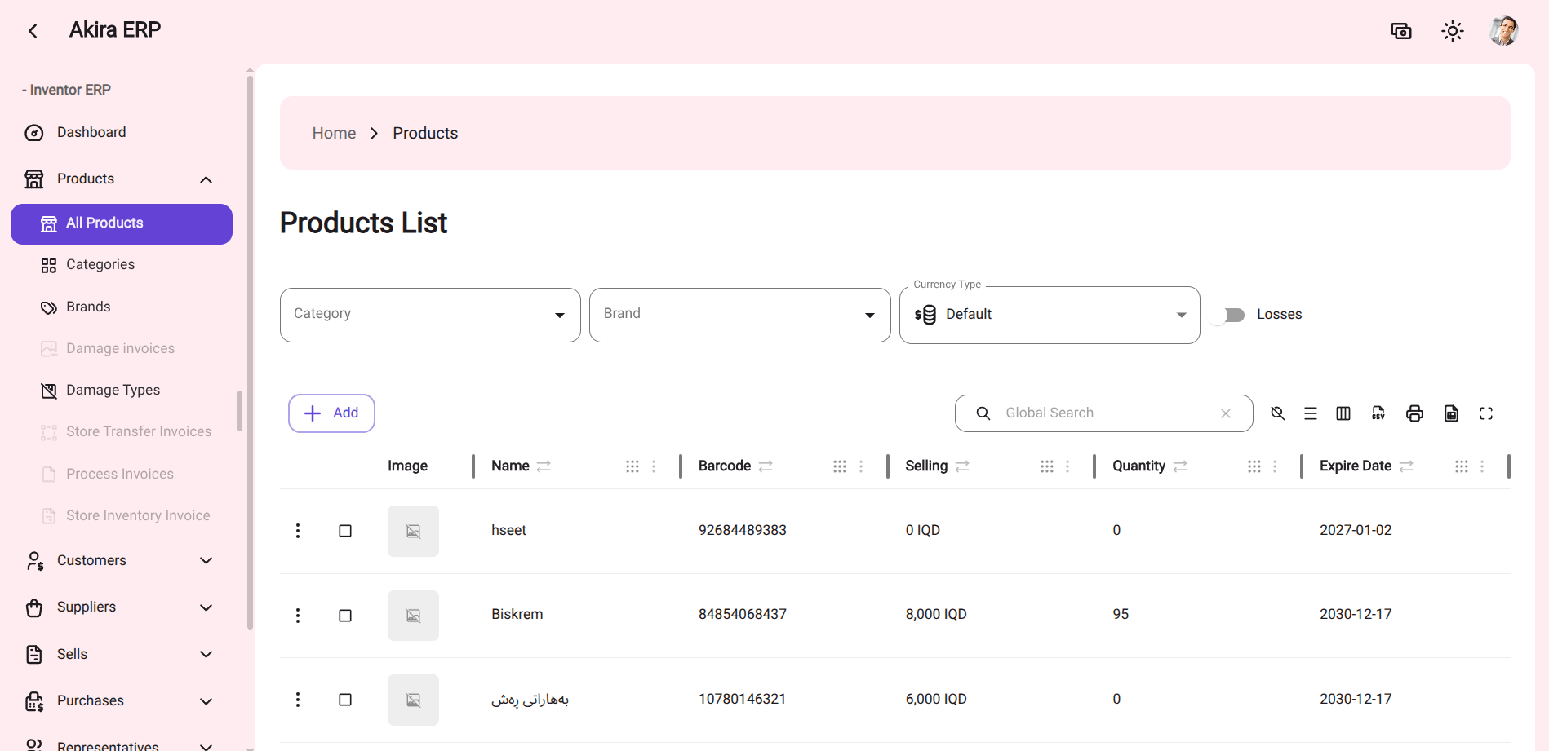This screenshot has height=751, width=1549.
Task: Open the Category filter dropdown
Action: [x=430, y=315]
